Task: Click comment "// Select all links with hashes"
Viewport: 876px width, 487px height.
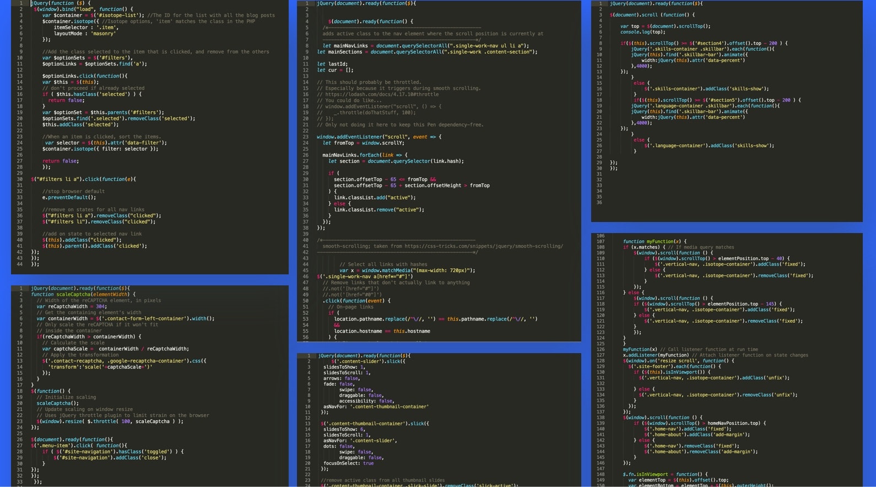Action: pyautogui.click(x=383, y=264)
